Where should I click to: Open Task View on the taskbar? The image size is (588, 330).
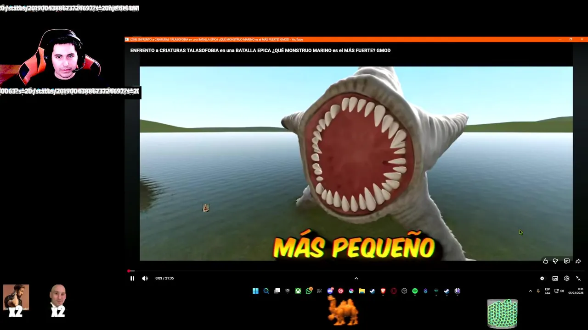[277, 291]
